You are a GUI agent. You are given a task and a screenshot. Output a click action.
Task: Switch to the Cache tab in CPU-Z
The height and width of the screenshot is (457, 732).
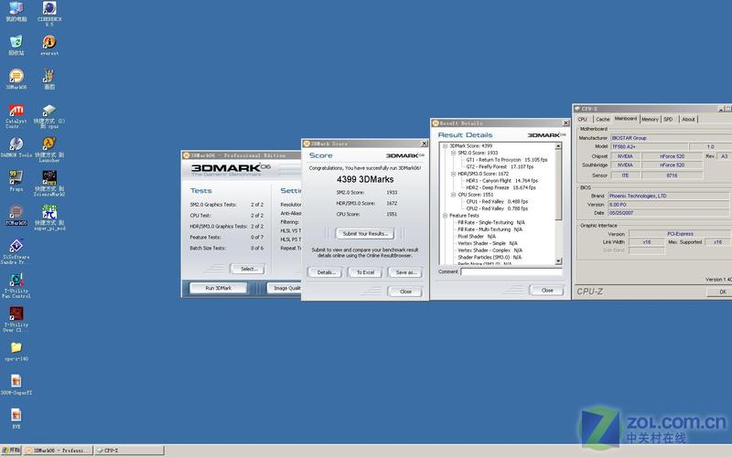click(602, 120)
